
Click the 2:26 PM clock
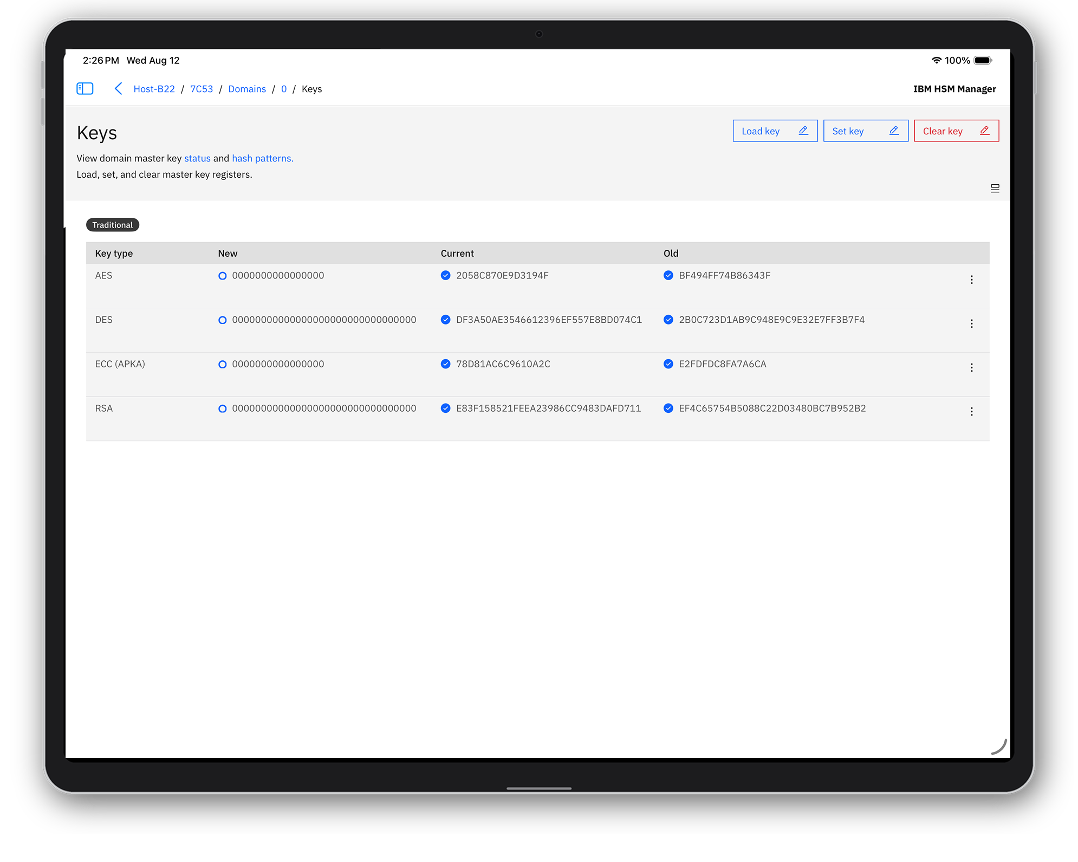(101, 60)
